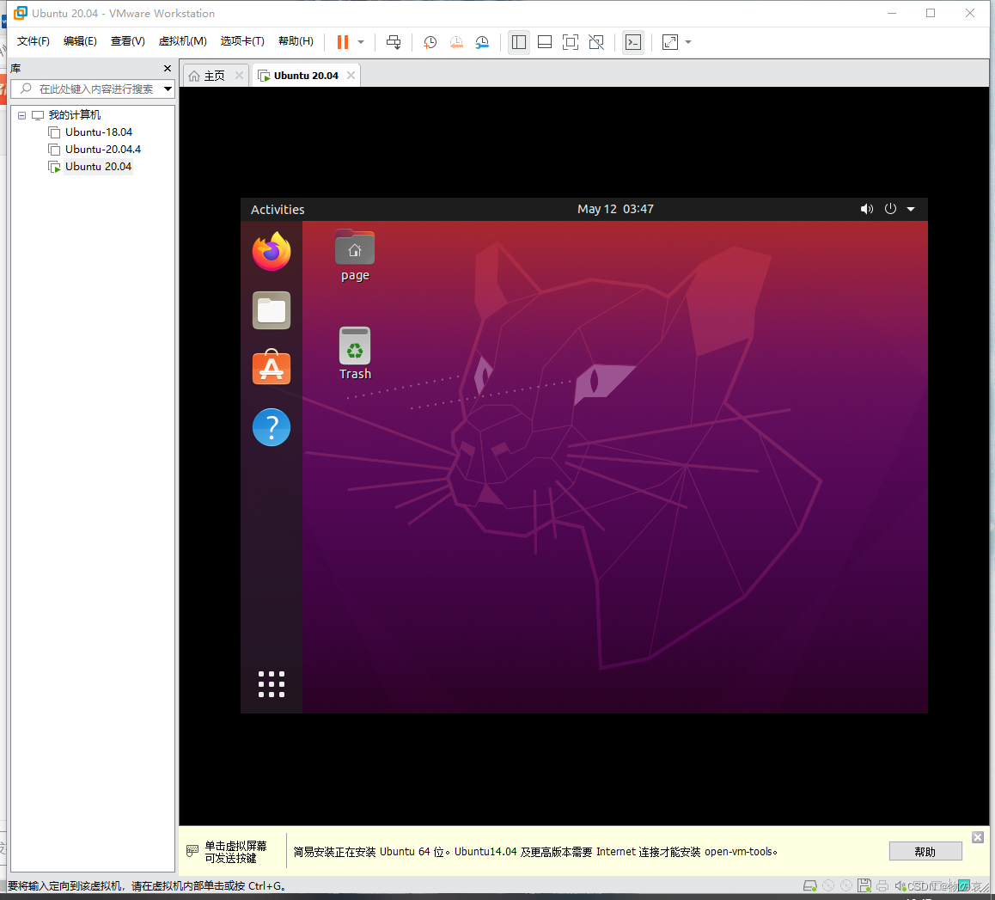This screenshot has width=995, height=900.
Task: Open the 帮助(H) menu
Action: click(296, 41)
